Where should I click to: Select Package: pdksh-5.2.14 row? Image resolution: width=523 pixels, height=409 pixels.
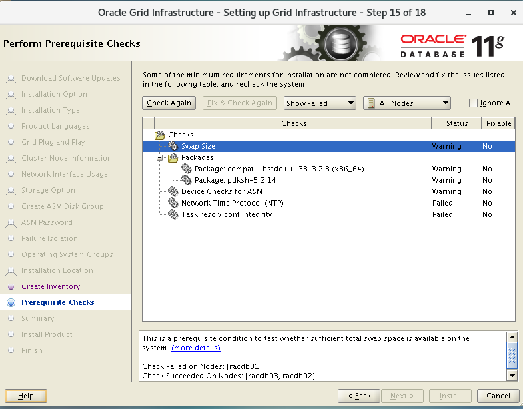click(x=328, y=180)
